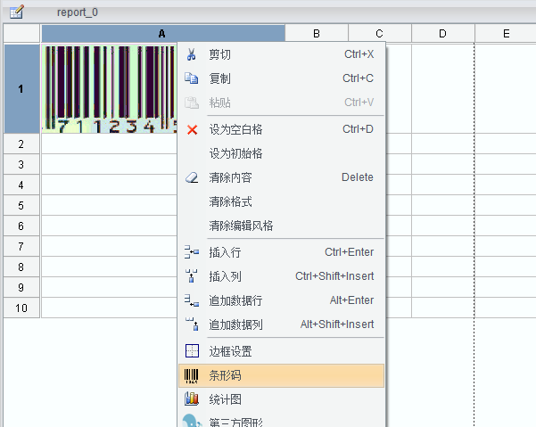Select row 4 header
Image resolution: width=536 pixels, height=427 pixels.
(21, 185)
